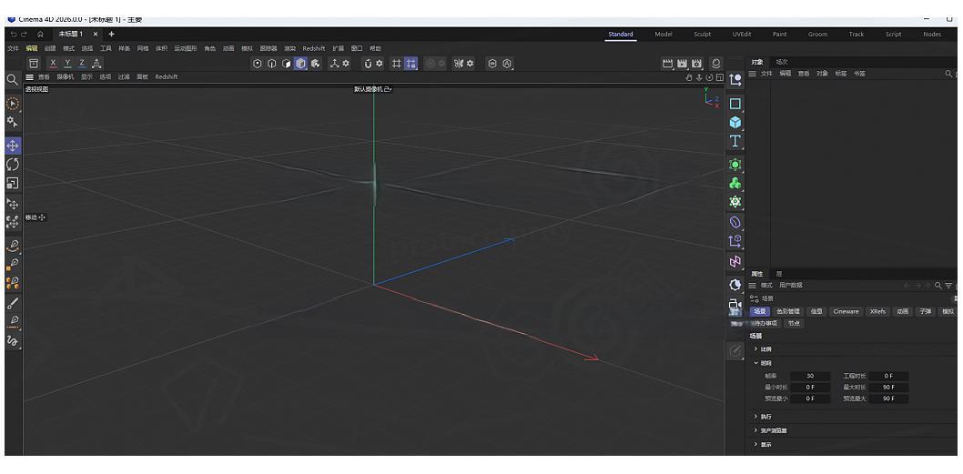Screen dimensions: 963x474
Task: Toggle the snap magnet icon
Action: [368, 64]
